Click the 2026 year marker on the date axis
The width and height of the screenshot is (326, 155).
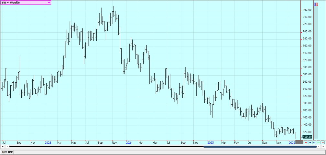click(x=291, y=142)
